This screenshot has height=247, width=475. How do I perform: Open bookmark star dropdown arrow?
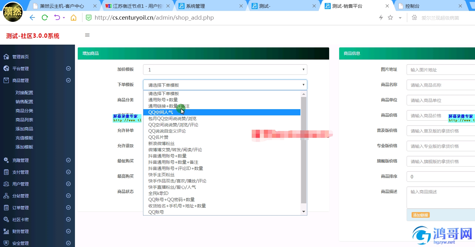tap(400, 18)
